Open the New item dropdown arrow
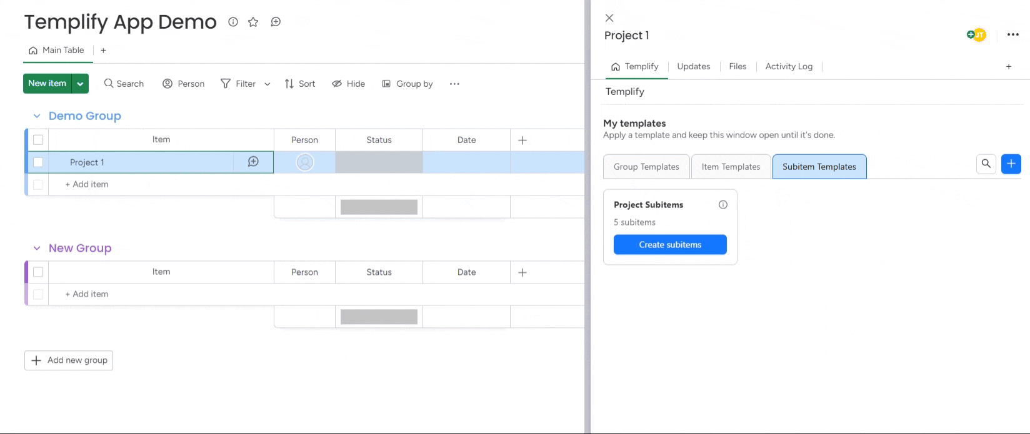 tap(80, 84)
